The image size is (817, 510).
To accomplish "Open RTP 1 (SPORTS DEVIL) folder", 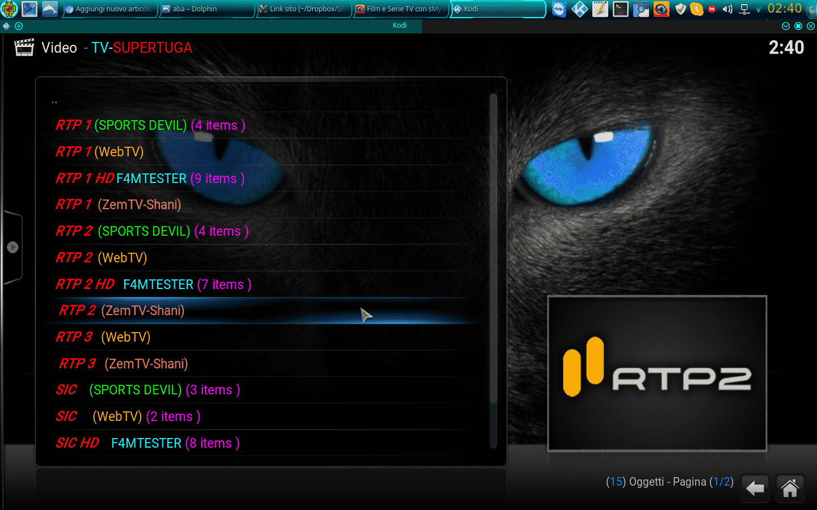I will (x=150, y=125).
